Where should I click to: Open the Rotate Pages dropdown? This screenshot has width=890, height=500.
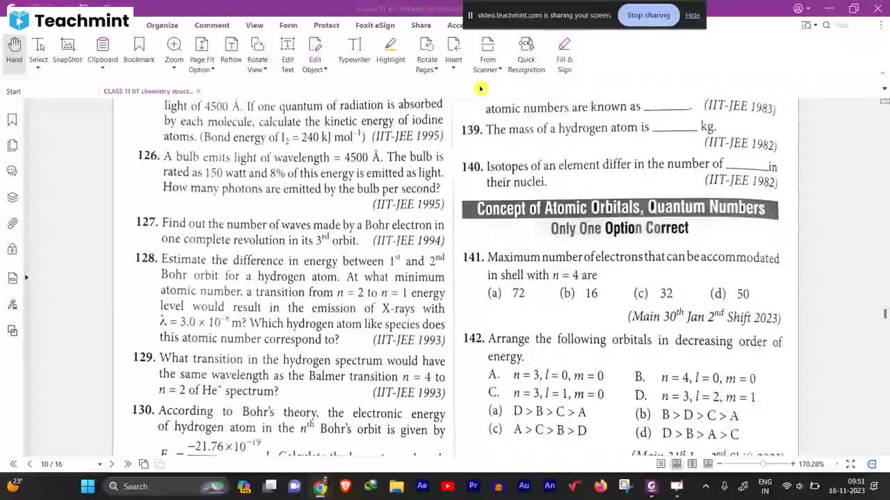coord(427,55)
